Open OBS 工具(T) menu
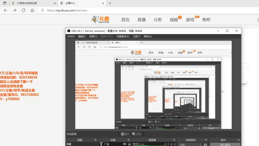 (x=136, y=36)
